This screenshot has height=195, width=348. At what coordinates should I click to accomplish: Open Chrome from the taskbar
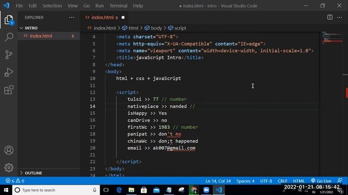[194, 190]
